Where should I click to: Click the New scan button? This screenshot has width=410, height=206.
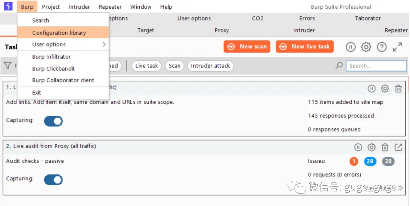(247, 47)
